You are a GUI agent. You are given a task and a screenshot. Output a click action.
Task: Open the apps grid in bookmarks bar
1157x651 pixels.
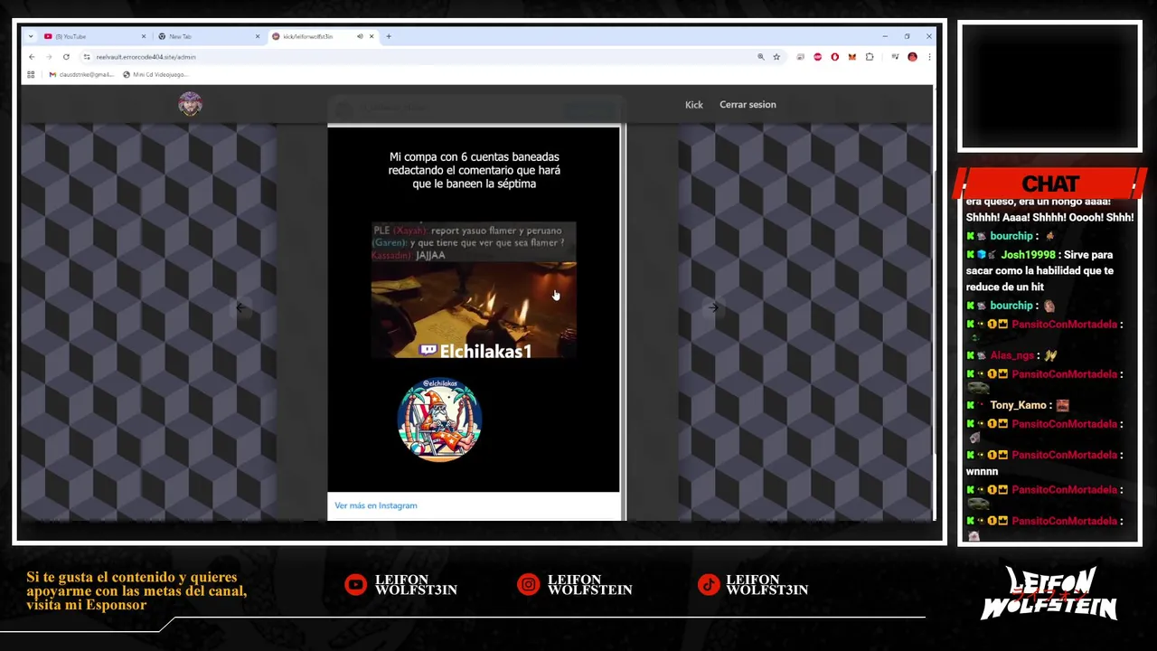31,74
